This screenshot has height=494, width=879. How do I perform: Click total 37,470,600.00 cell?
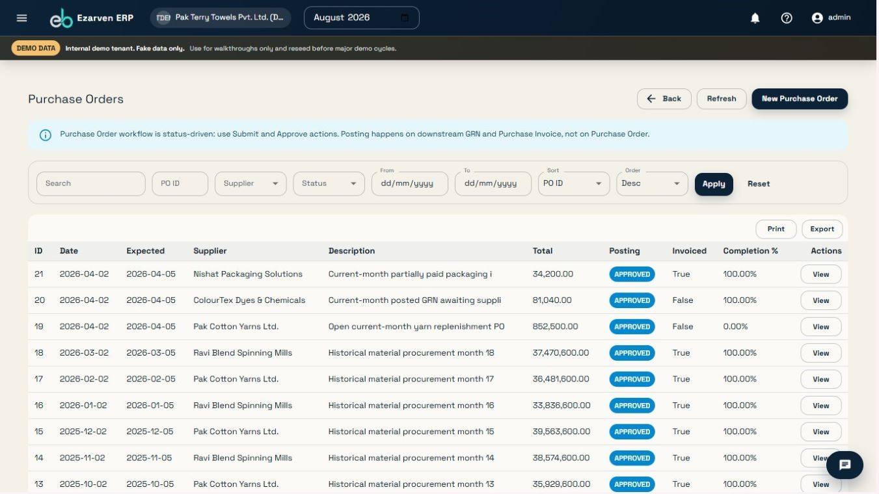[561, 353]
